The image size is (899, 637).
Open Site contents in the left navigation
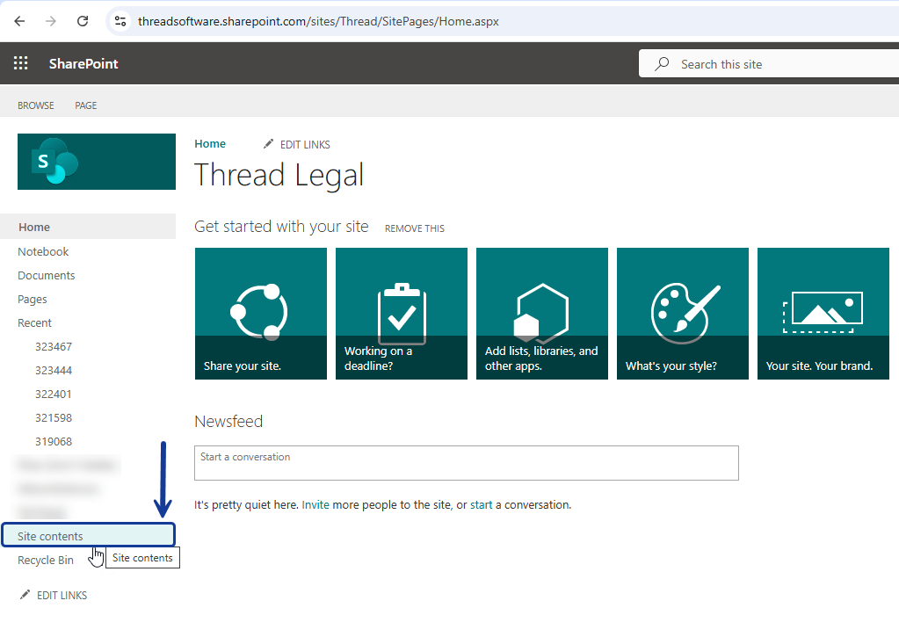click(x=88, y=536)
